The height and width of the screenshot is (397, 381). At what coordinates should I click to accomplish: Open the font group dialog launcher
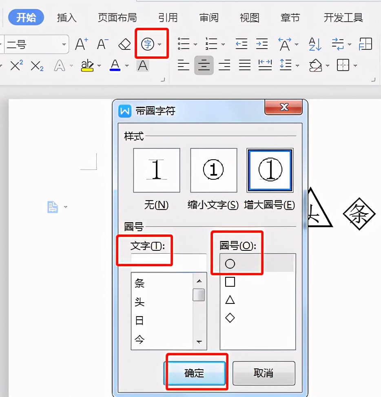pos(163,80)
